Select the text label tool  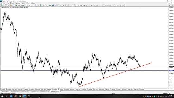89,5
